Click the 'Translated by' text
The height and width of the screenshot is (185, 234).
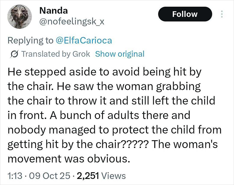tap(42, 54)
